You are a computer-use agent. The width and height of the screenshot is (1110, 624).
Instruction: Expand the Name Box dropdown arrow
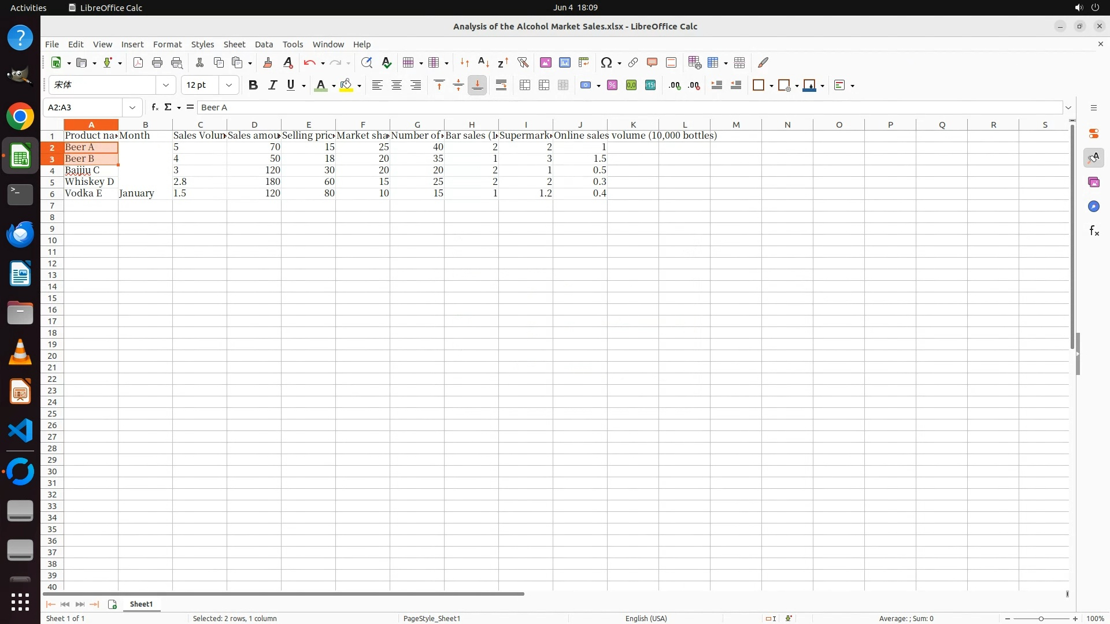point(132,107)
